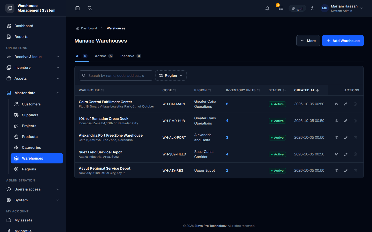Switch to Active tab

click(x=104, y=56)
